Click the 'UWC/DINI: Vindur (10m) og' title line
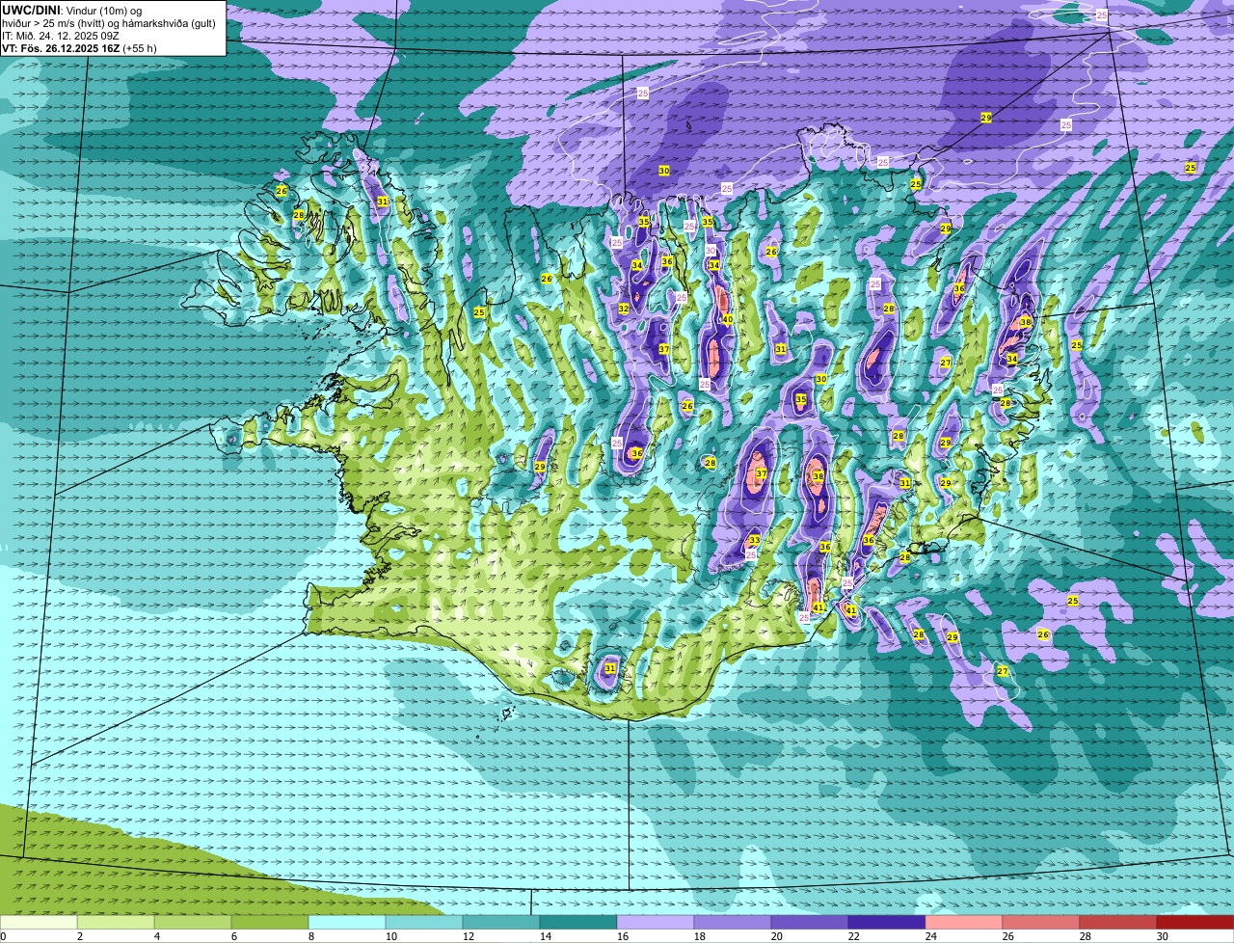 coord(72,10)
